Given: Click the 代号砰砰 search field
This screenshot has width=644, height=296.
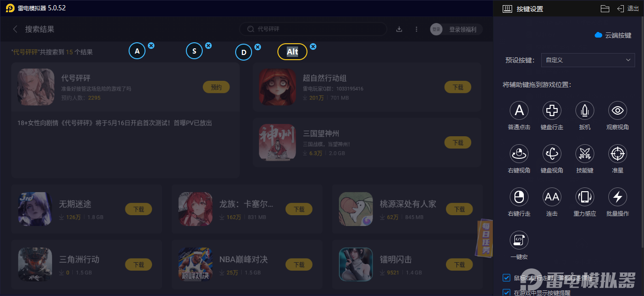Looking at the screenshot, I should point(313,29).
